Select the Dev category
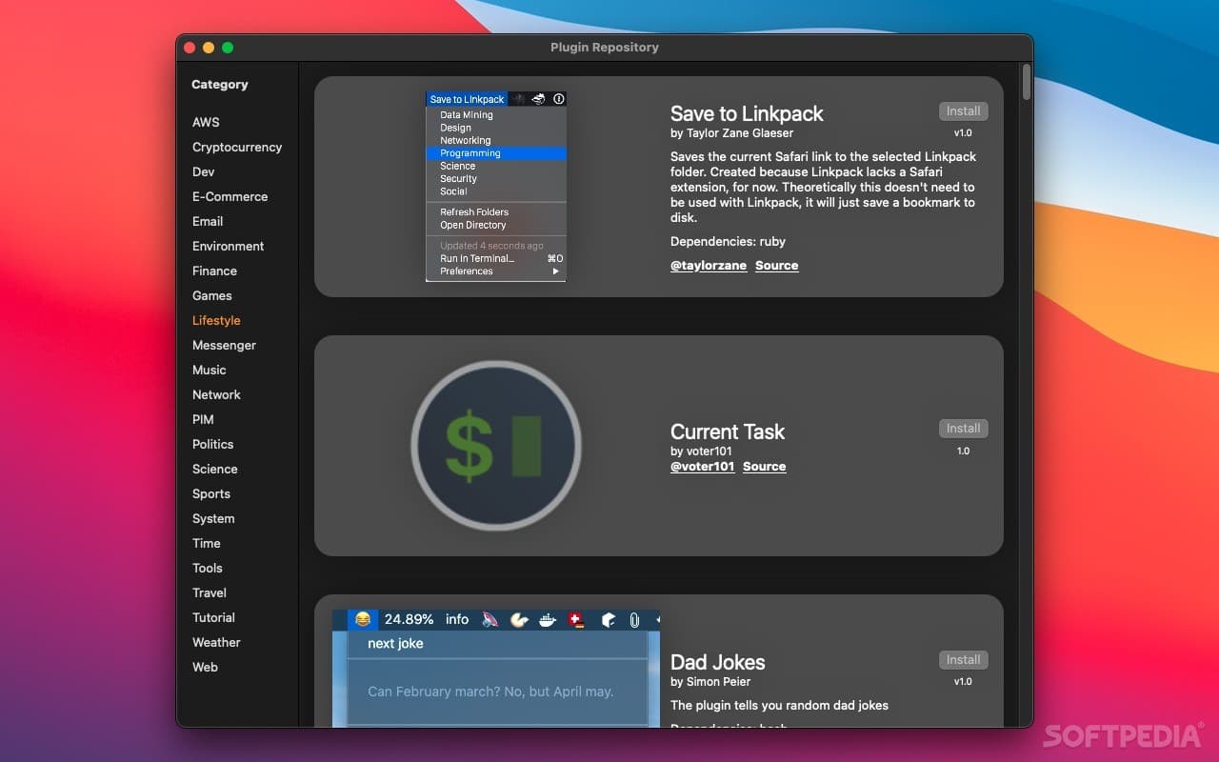This screenshot has height=762, width=1219. pos(204,171)
